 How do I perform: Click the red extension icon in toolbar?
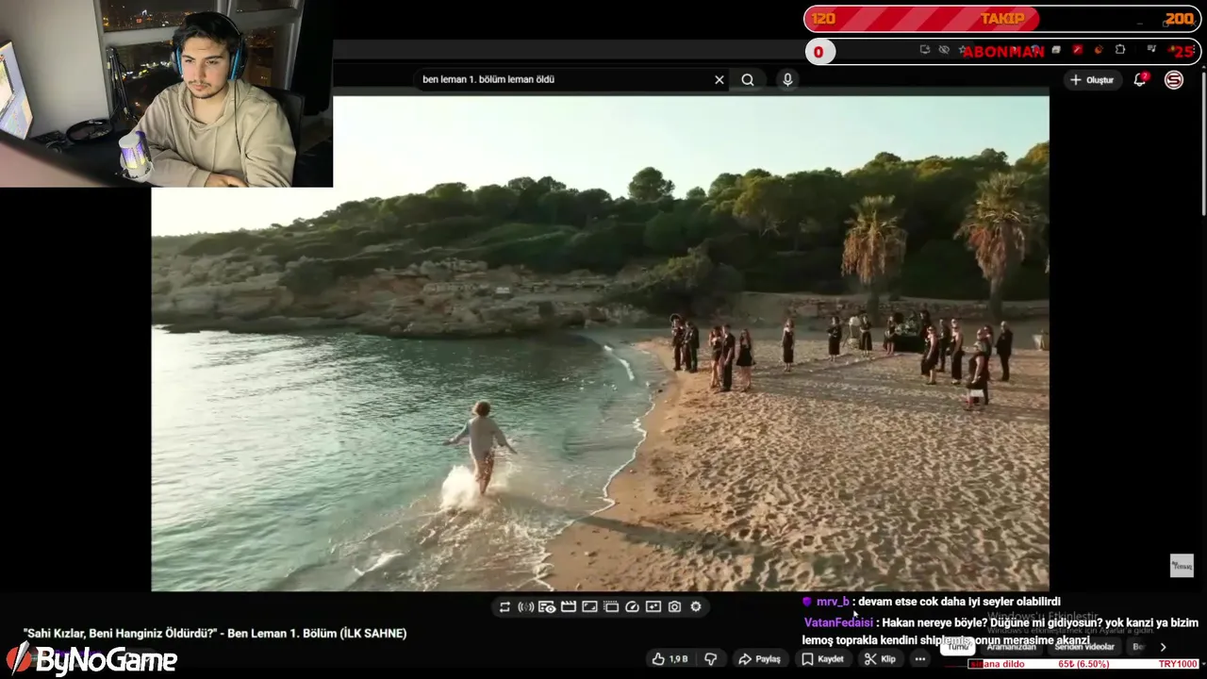pyautogui.click(x=1078, y=50)
